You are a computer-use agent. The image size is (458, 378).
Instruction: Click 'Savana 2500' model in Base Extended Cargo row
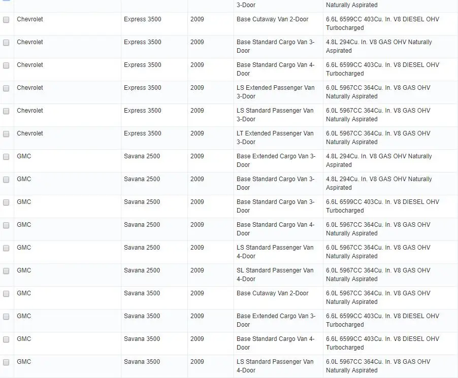tap(142, 156)
